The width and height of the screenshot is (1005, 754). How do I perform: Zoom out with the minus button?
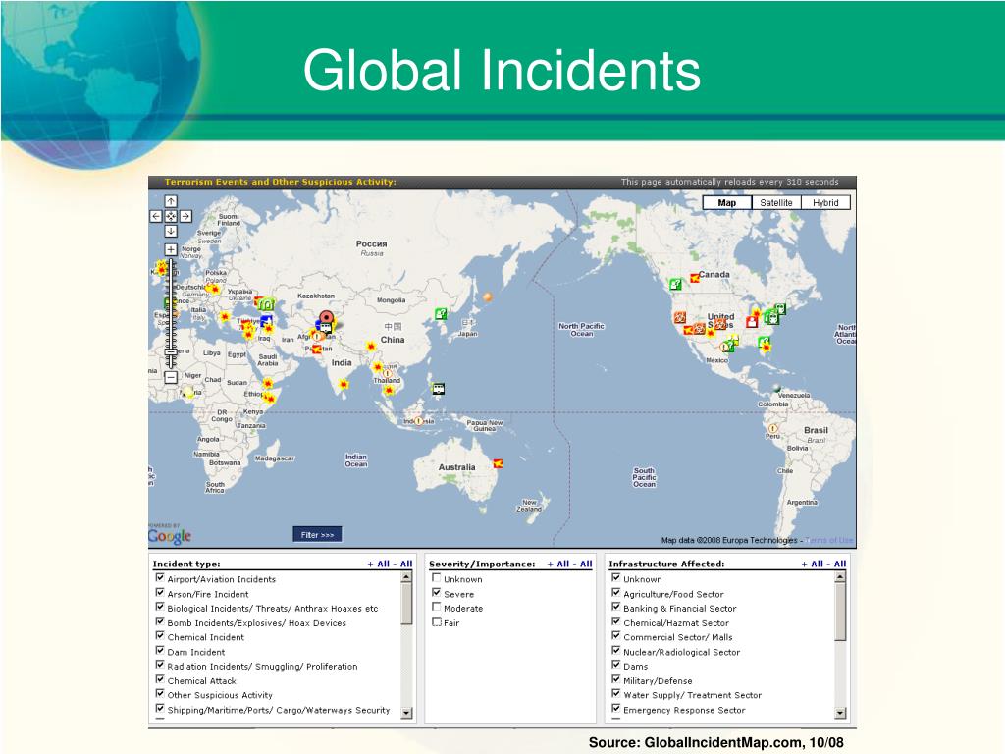click(x=171, y=378)
